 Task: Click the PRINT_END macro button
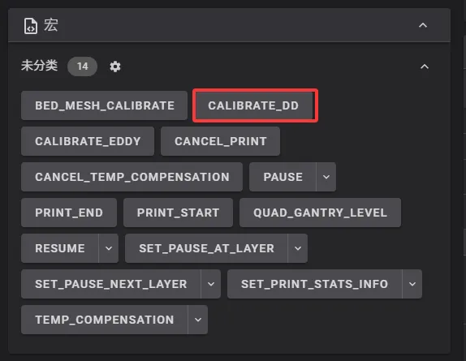pyautogui.click(x=69, y=213)
